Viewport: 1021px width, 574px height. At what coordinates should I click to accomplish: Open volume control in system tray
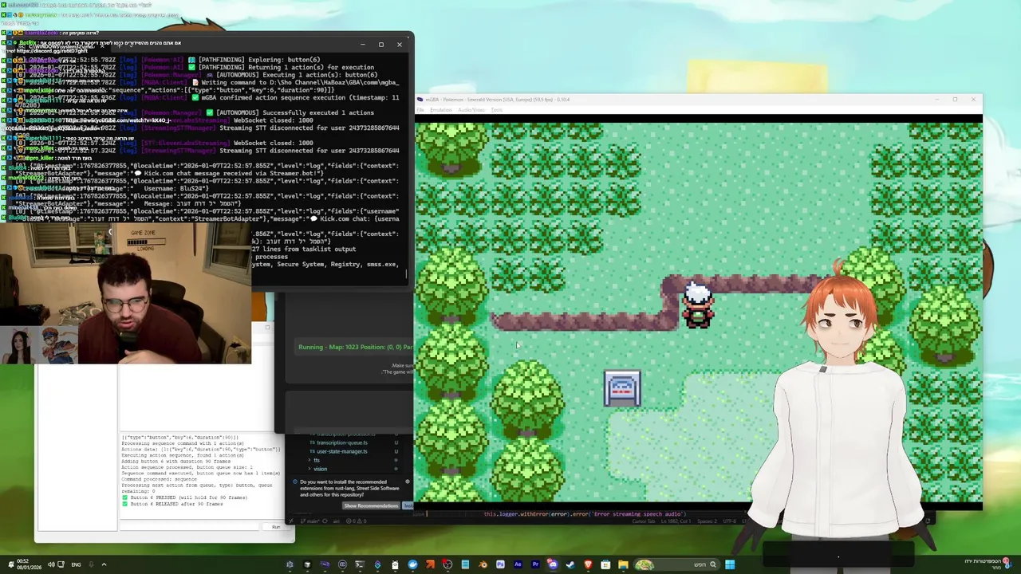[x=51, y=564]
